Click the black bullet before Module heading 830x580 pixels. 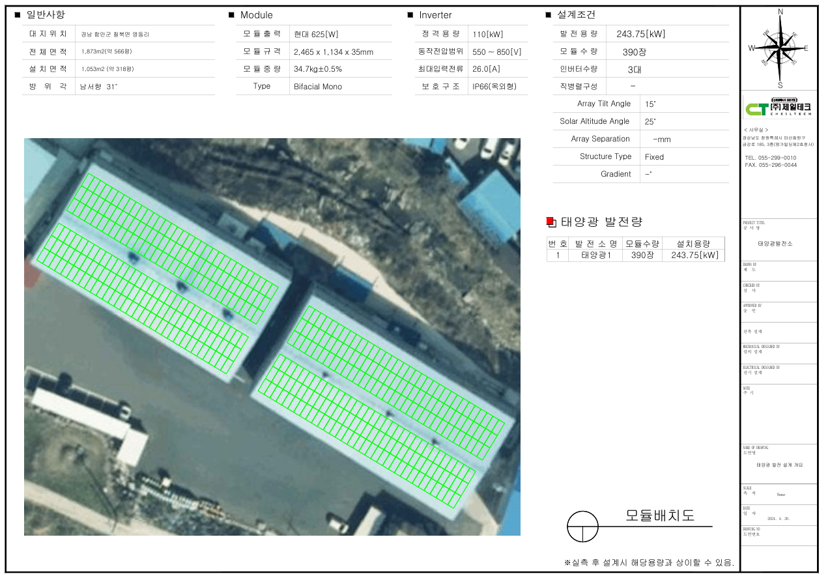point(231,15)
